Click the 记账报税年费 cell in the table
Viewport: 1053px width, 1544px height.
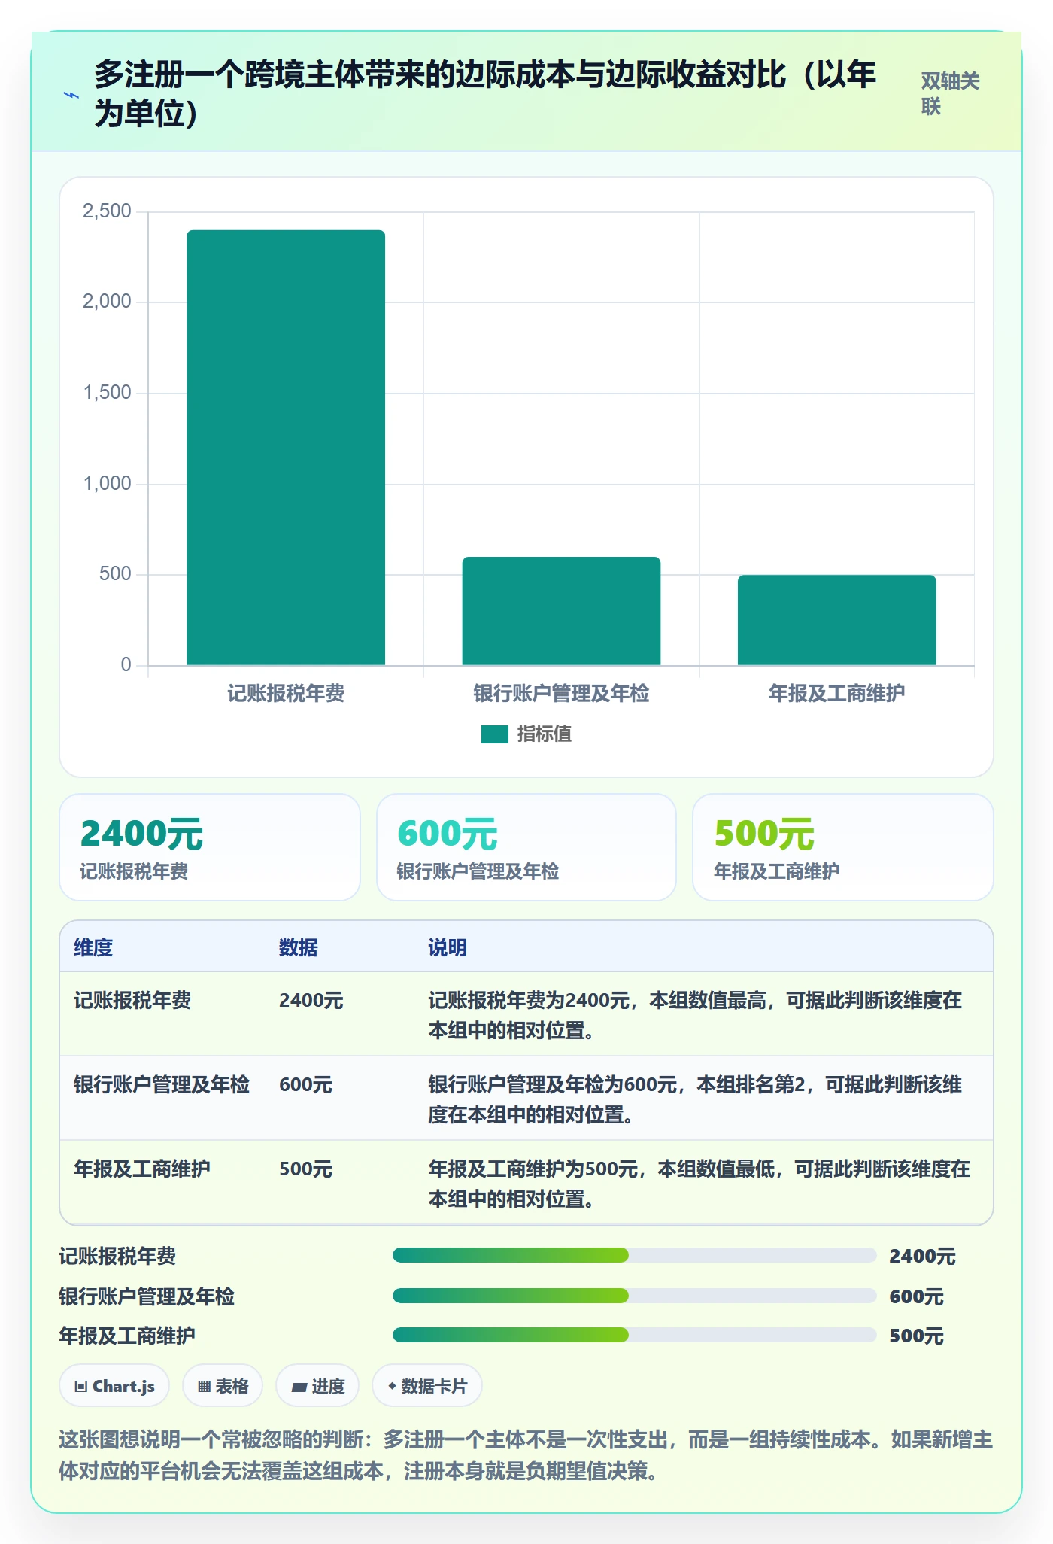[x=132, y=1000]
